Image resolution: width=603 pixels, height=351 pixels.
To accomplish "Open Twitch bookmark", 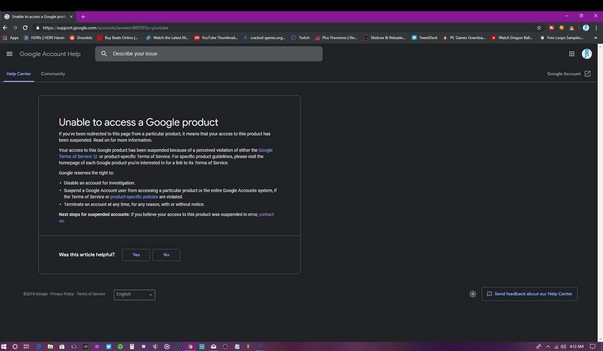I will pos(300,38).
